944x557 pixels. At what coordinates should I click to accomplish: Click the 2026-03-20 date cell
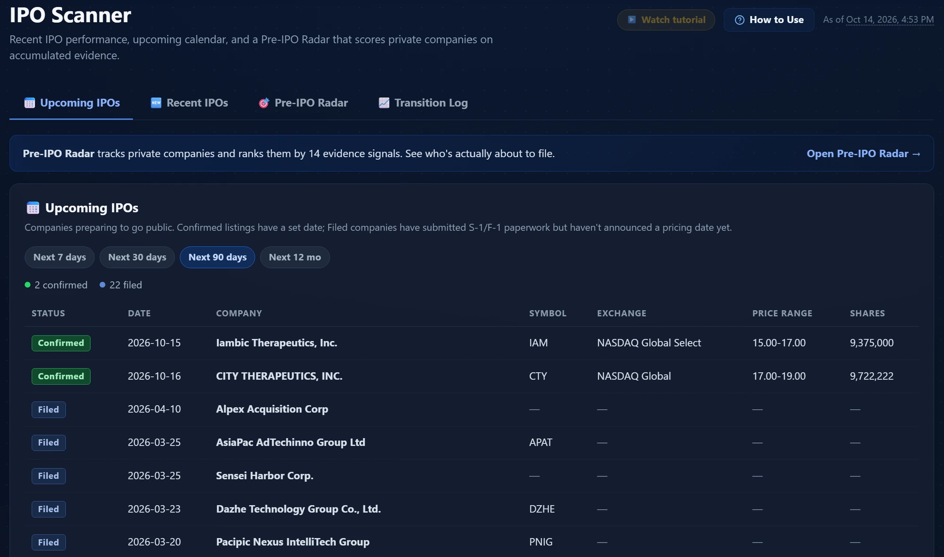coord(154,542)
